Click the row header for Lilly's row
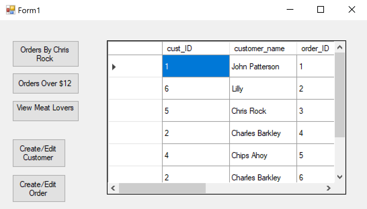This screenshot has height=209, width=367. [x=135, y=89]
